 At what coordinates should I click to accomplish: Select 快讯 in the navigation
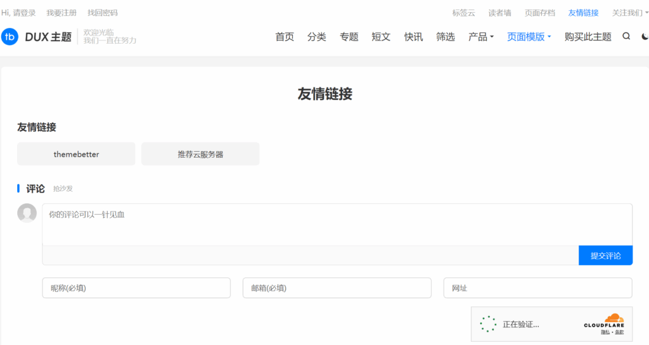point(413,37)
